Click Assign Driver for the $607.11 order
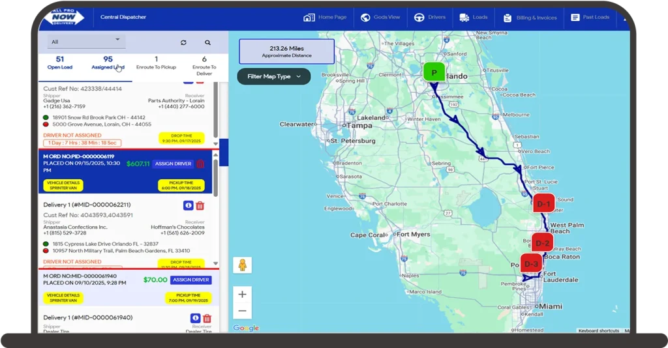Viewport: 668px width, 348px height. [x=173, y=164]
